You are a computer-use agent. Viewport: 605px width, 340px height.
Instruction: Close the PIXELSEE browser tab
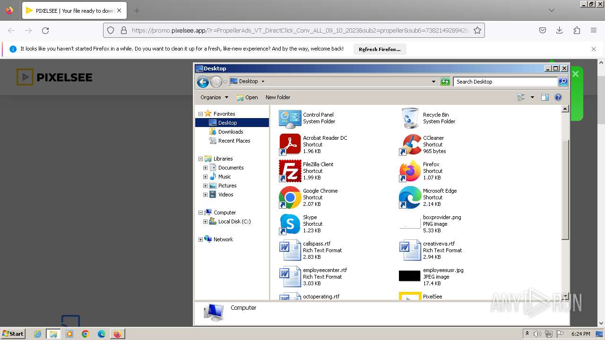(x=119, y=10)
